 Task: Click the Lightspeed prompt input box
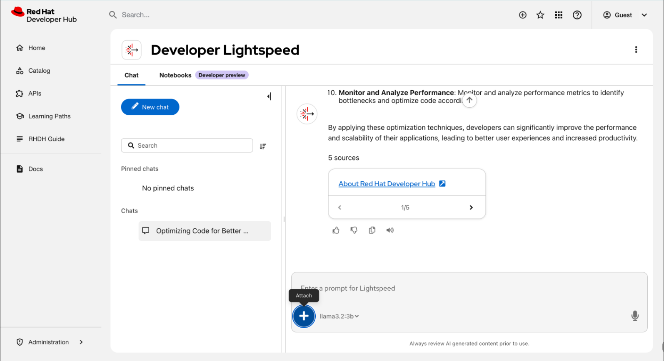pos(469,288)
